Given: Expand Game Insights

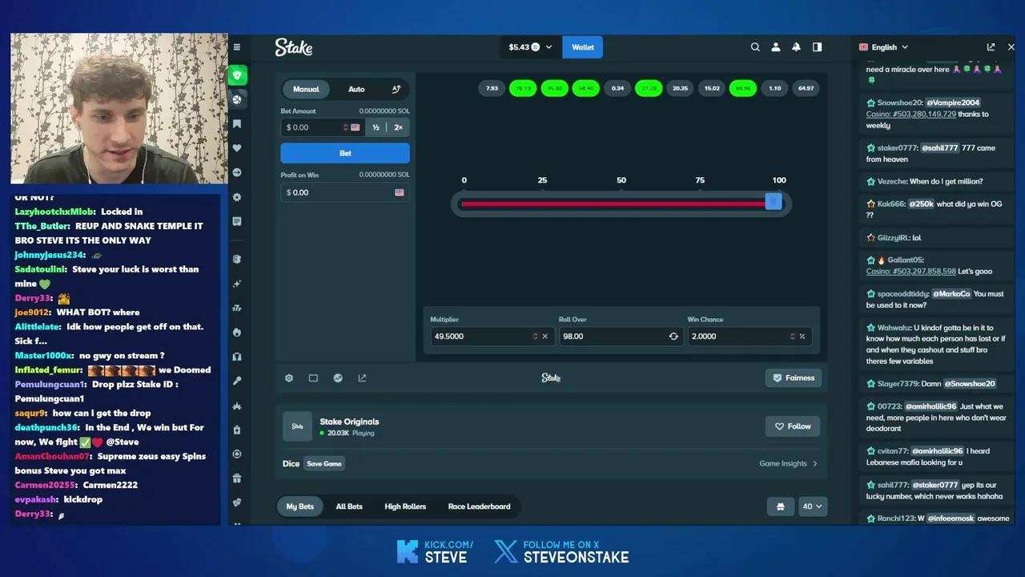Looking at the screenshot, I should click(x=789, y=463).
